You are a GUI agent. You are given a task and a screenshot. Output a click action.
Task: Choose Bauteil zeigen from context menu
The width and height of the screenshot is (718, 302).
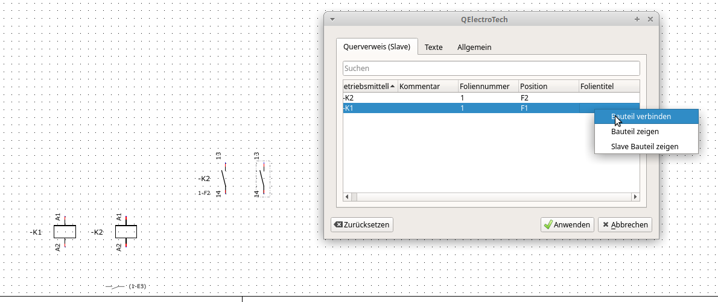(635, 131)
